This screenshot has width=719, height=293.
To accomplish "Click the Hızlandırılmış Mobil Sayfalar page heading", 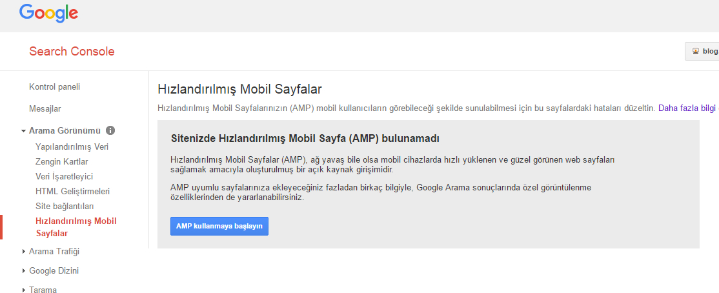I will [x=239, y=89].
